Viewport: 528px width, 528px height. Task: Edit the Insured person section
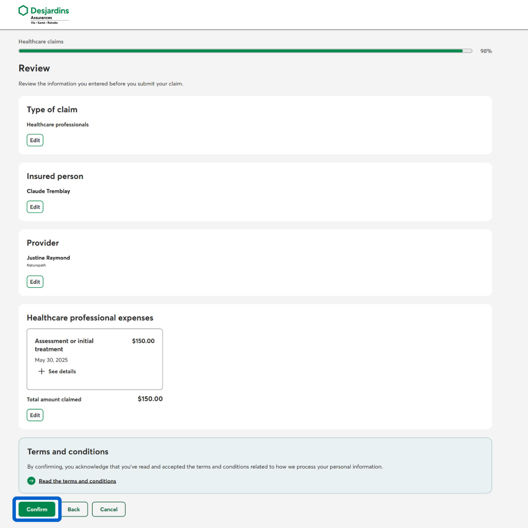(35, 207)
